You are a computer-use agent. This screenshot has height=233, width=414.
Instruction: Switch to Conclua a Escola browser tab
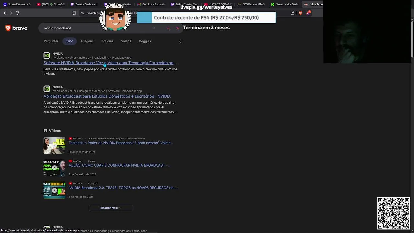click(x=151, y=4)
